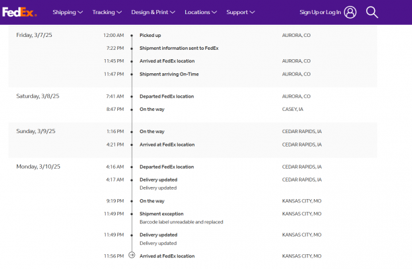Click the 12:00 AM timestamp

click(x=114, y=35)
